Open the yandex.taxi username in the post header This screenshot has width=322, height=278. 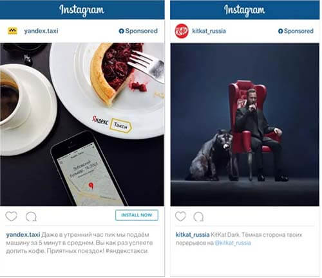[x=41, y=31]
